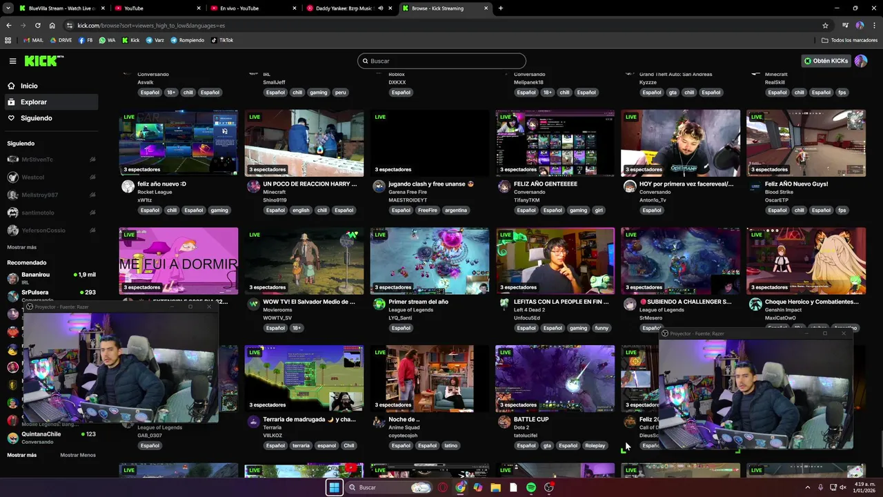
Task: Open the browser home button
Action: (52, 26)
